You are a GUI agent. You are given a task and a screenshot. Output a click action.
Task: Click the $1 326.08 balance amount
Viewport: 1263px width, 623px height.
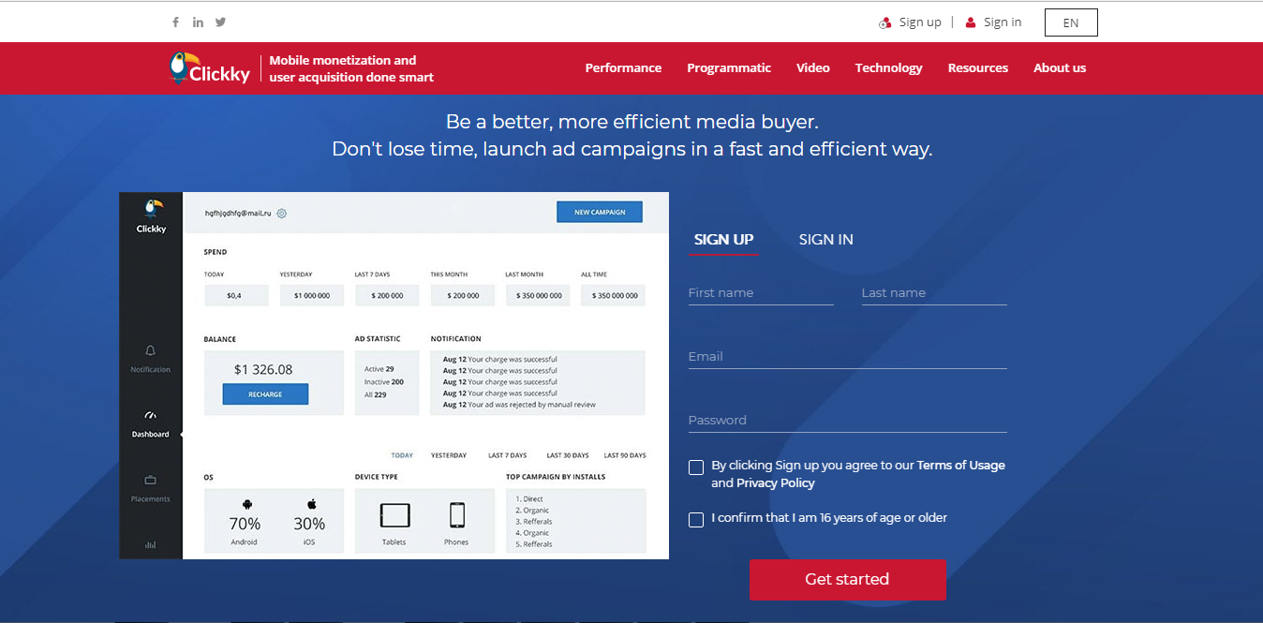click(263, 369)
